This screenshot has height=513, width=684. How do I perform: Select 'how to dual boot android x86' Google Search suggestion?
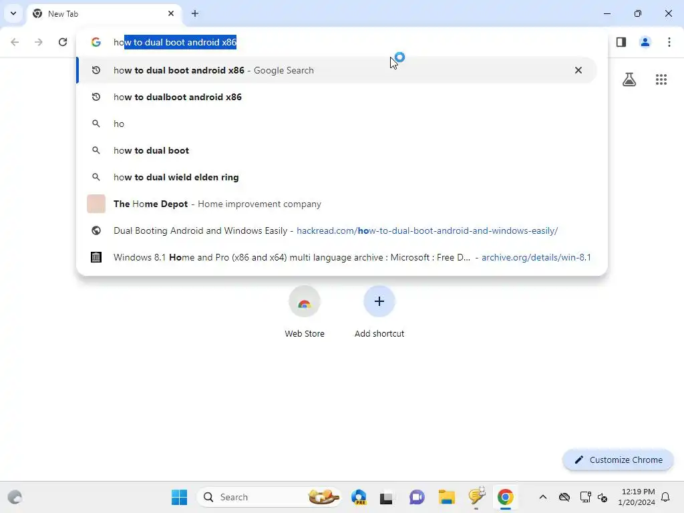tap(336, 70)
